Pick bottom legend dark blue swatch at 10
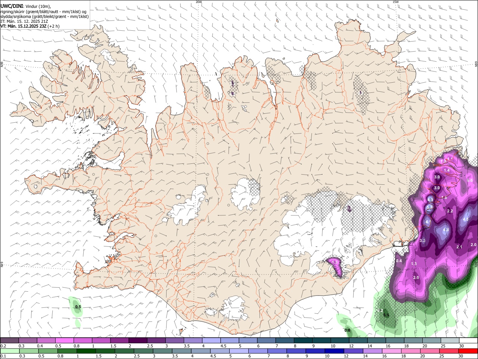Viewport: 478px width, 359px height. coord(333,351)
